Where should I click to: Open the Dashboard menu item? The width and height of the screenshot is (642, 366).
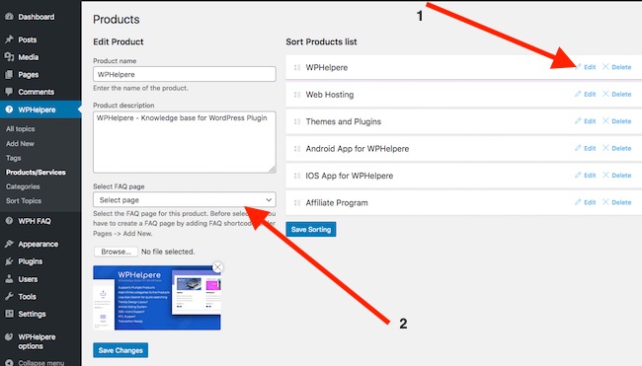click(36, 17)
